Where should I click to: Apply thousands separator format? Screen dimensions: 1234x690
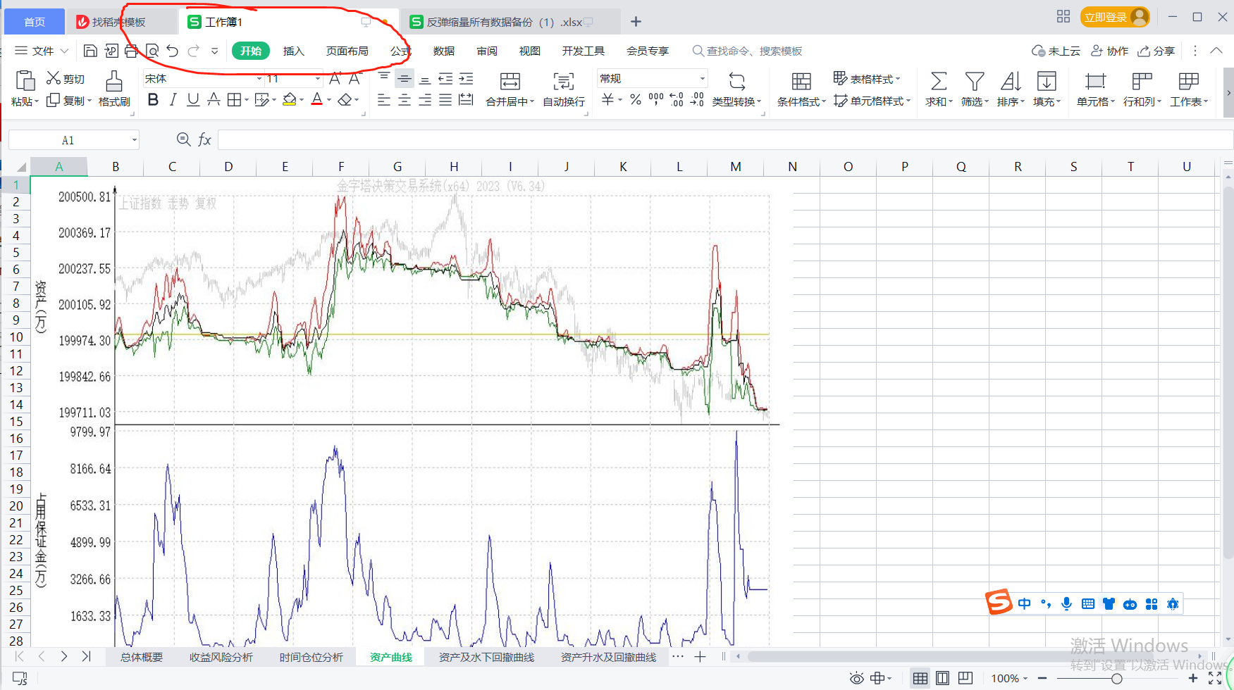point(656,100)
